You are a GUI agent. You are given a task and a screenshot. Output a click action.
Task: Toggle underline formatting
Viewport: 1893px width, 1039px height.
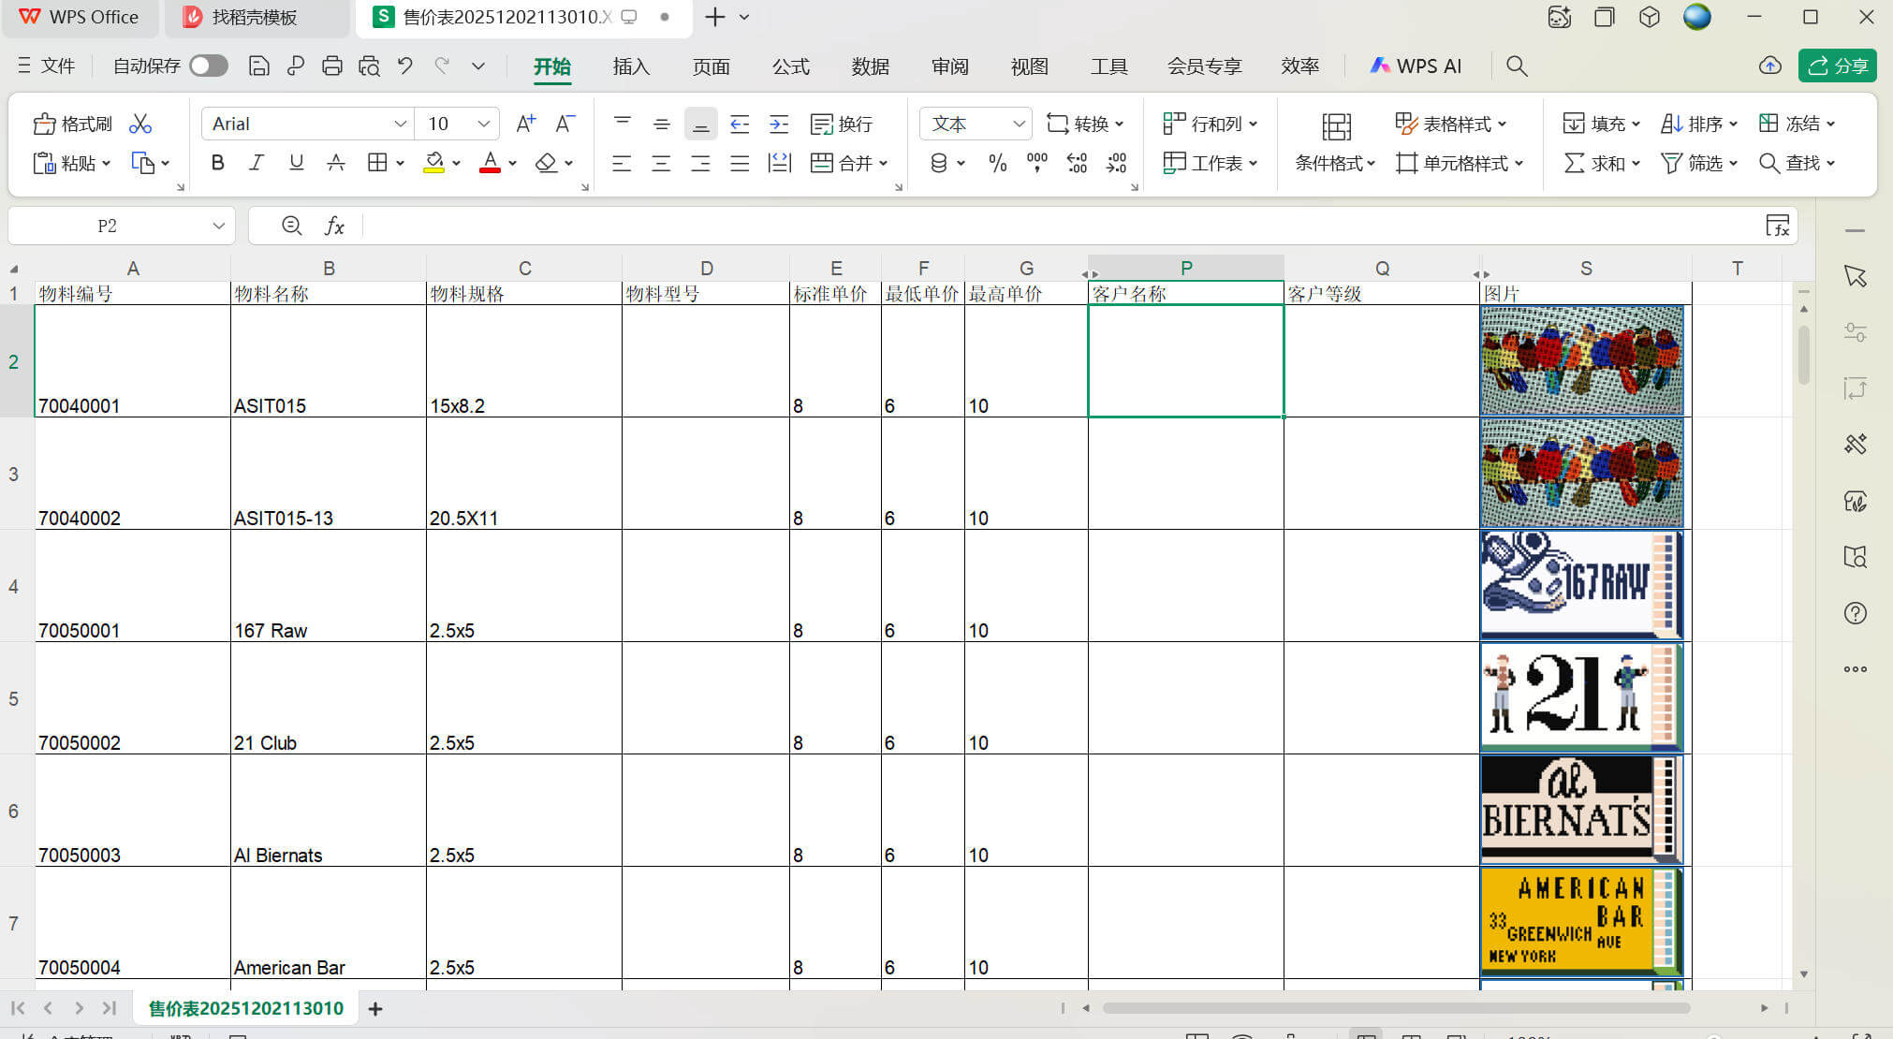point(296,163)
